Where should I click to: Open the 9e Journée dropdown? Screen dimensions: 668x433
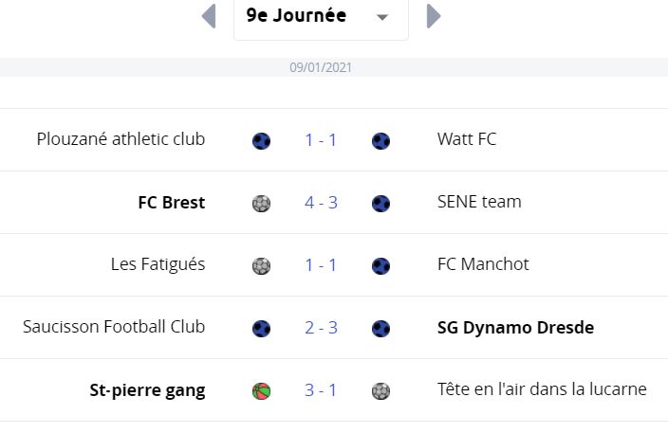point(321,17)
